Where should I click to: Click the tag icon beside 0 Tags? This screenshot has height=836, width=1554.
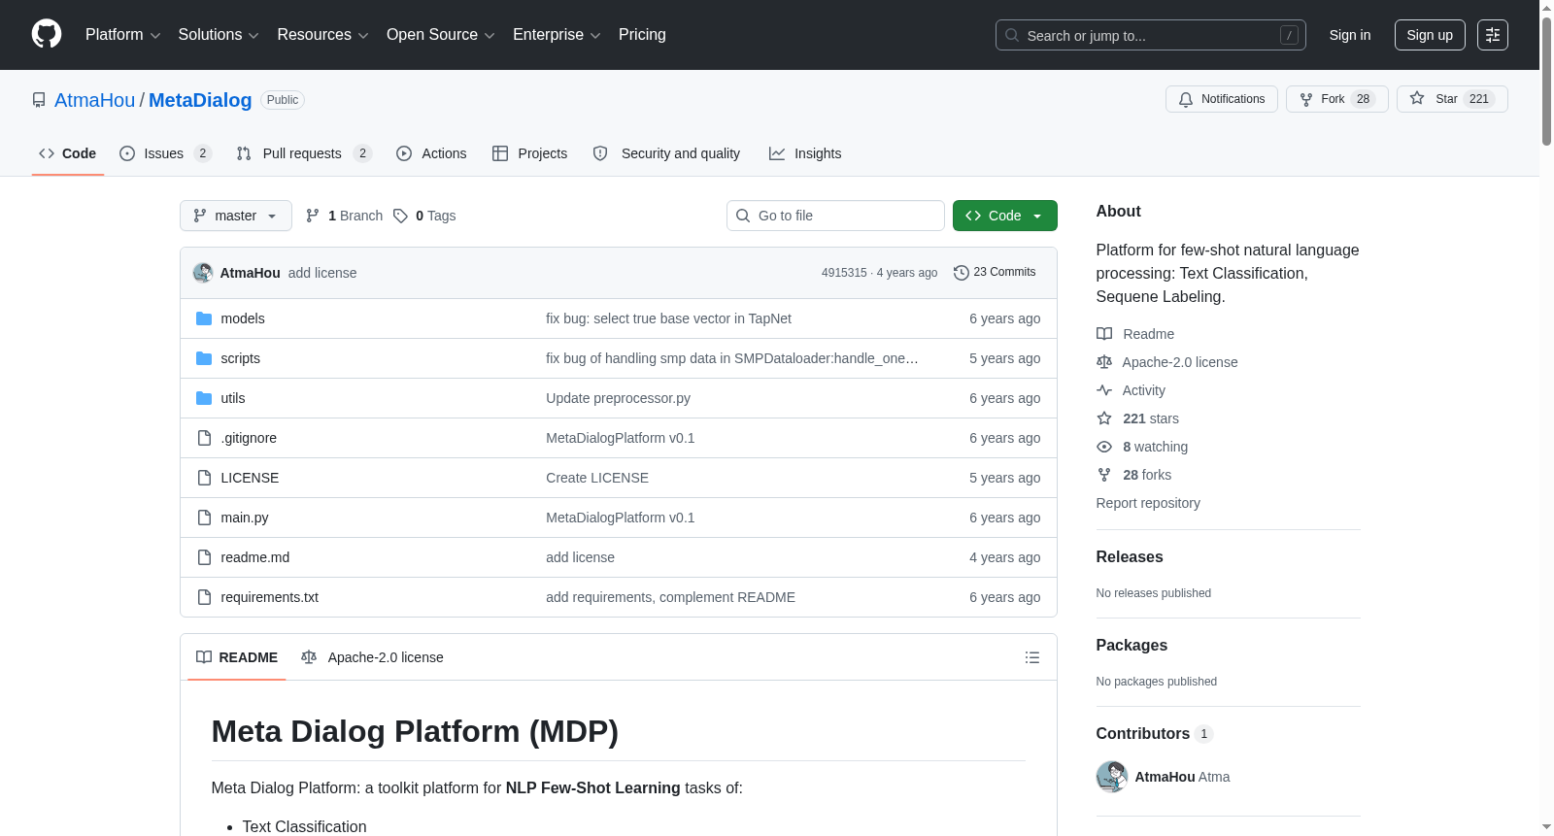click(x=400, y=216)
